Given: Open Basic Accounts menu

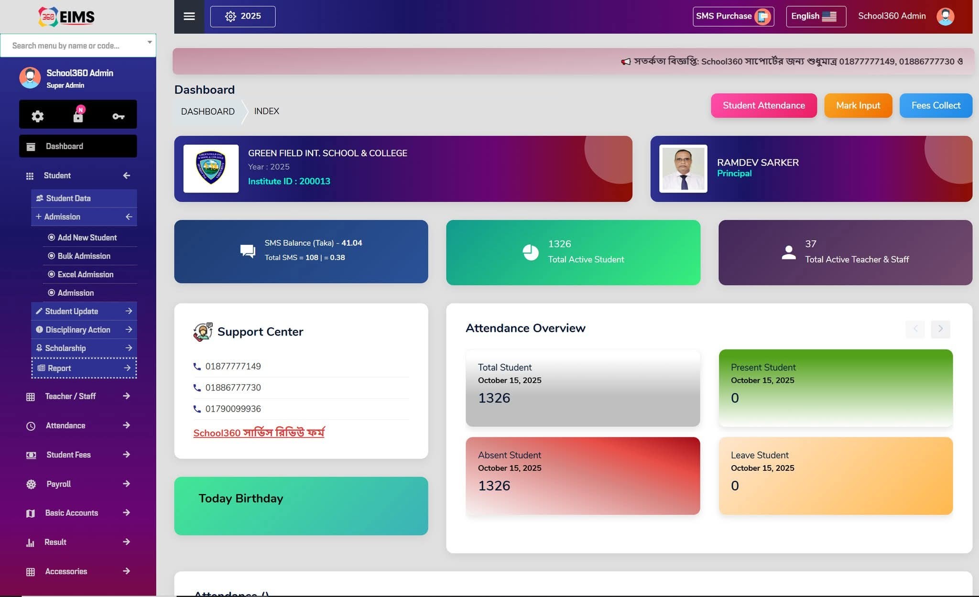Looking at the screenshot, I should 78,513.
